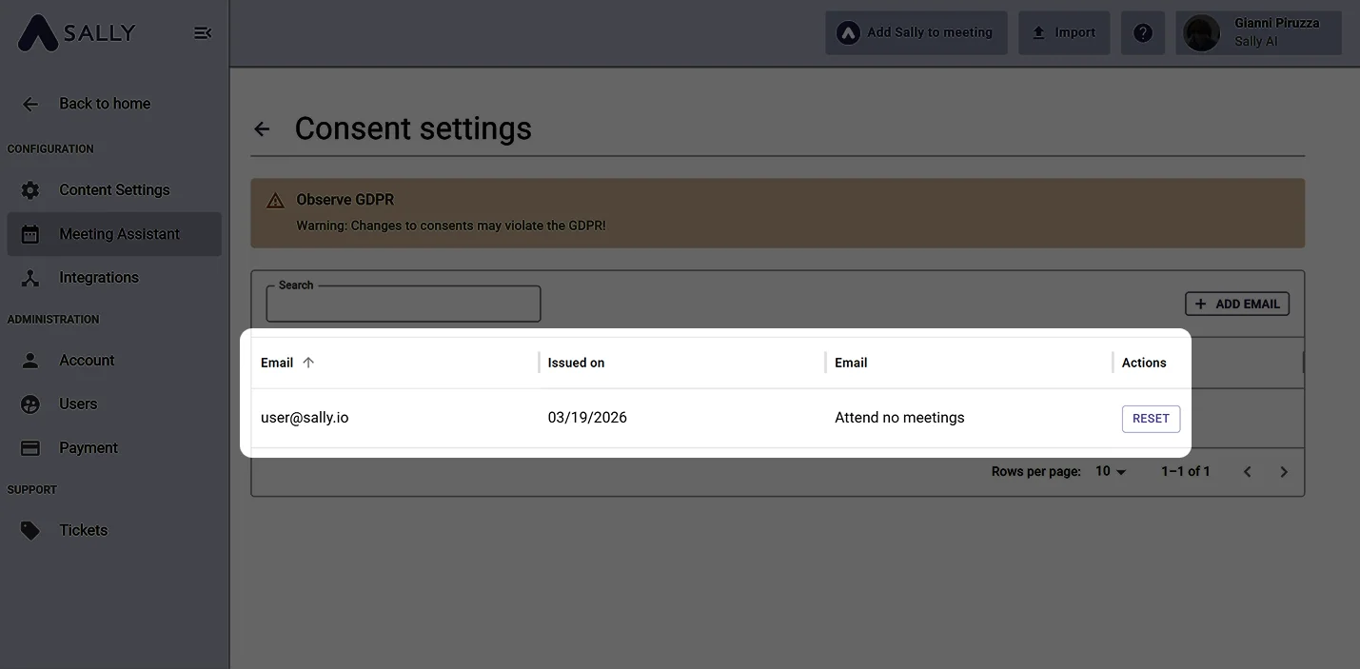
Task: Click the Integrations network icon
Action: tap(30, 278)
